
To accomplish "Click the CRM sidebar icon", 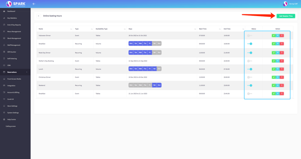I will point(4,65).
